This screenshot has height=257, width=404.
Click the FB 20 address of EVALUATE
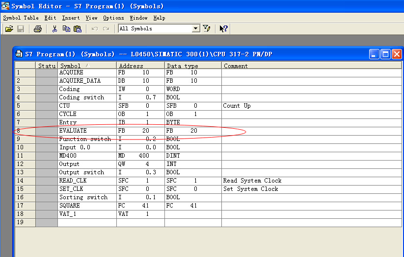(x=141, y=131)
